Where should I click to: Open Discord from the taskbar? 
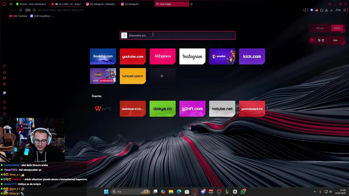point(203,192)
